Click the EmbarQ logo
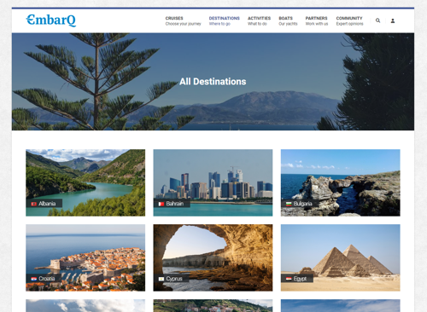The image size is (427, 312). [x=51, y=20]
